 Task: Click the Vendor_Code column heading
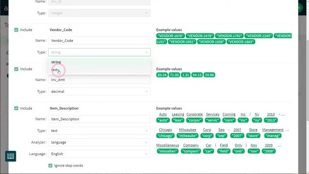click(61, 30)
